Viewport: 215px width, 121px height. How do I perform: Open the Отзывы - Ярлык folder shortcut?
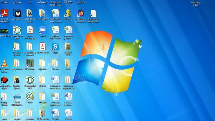[17, 47]
